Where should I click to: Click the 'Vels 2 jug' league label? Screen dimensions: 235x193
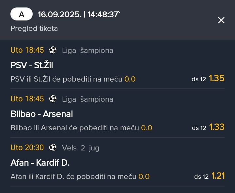(x=81, y=148)
